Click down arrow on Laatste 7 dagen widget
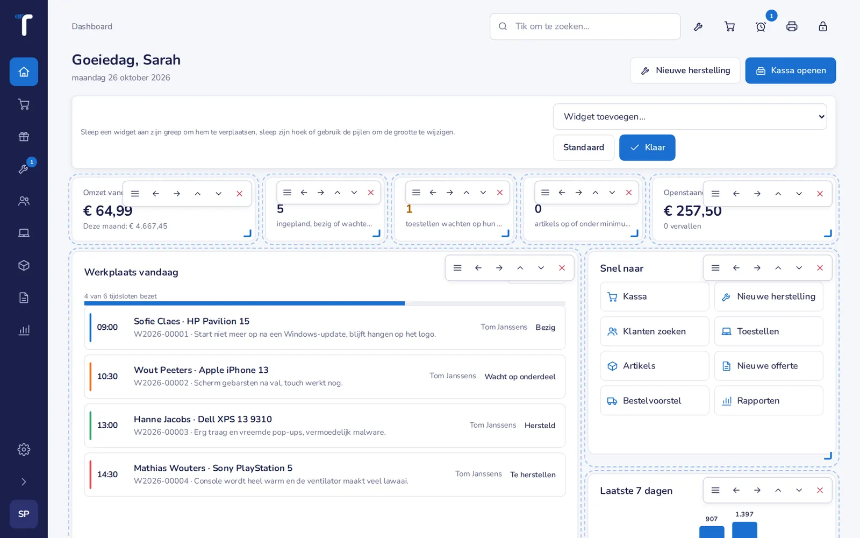 tap(799, 490)
